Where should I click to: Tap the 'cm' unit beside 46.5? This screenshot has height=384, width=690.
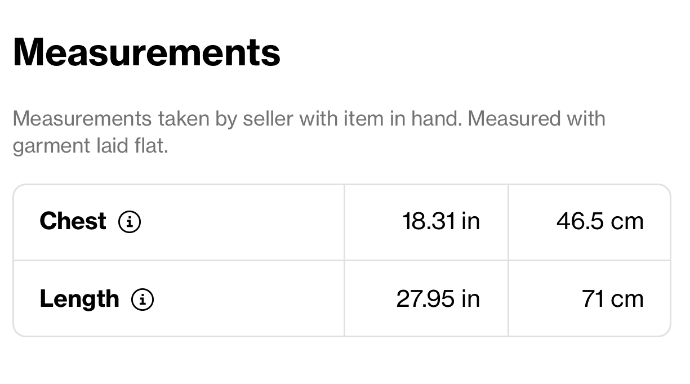click(627, 222)
